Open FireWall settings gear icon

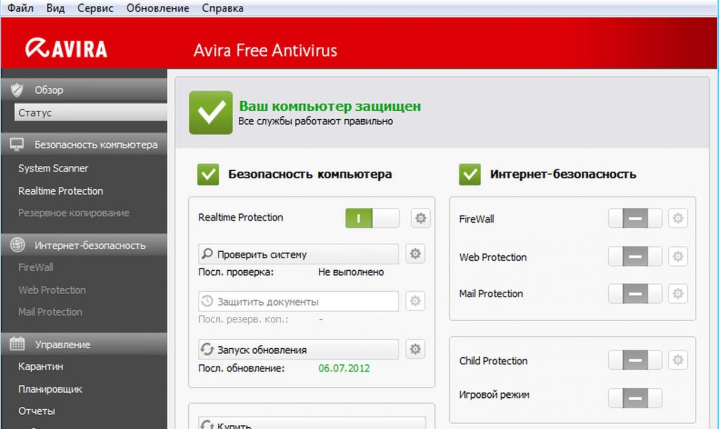(x=678, y=219)
